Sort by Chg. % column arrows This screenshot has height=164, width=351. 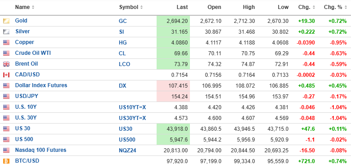tap(346, 7)
